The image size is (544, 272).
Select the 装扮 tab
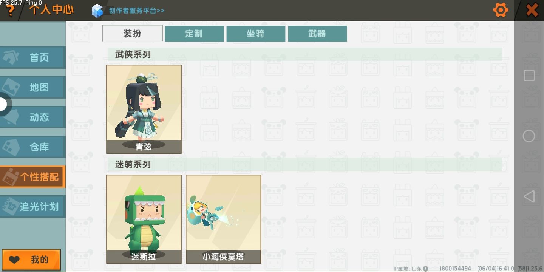pyautogui.click(x=133, y=34)
